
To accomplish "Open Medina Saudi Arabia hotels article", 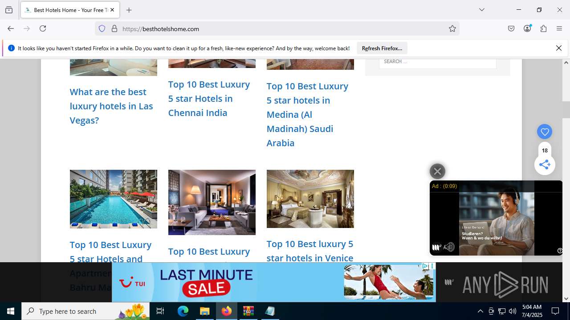I will (307, 114).
